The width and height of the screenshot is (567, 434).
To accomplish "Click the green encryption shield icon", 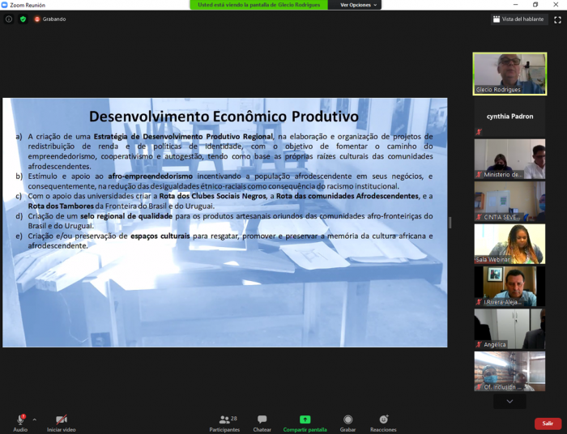I will click(23, 19).
